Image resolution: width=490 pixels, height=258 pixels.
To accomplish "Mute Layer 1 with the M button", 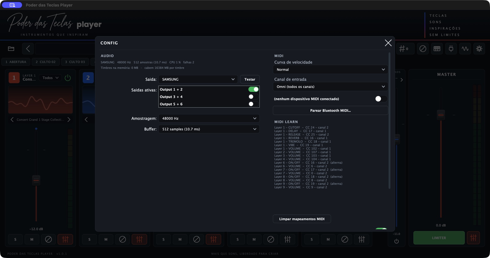I will (32, 239).
